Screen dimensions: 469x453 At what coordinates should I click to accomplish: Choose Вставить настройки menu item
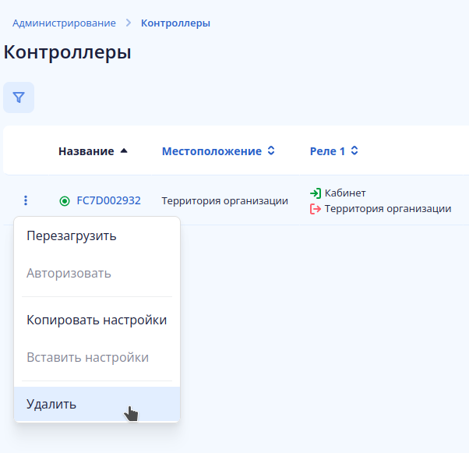pos(87,357)
